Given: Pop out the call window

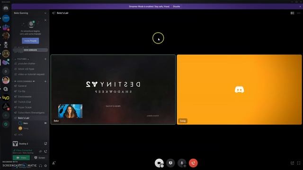Looking at the screenshot, I should tap(292, 163).
